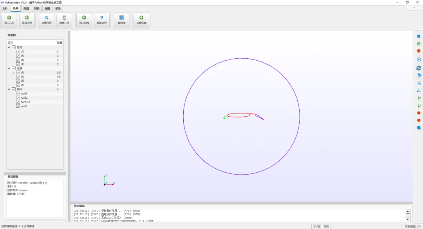Collapse the 几何 tree node
This screenshot has height=229, width=423.
tap(9, 47)
